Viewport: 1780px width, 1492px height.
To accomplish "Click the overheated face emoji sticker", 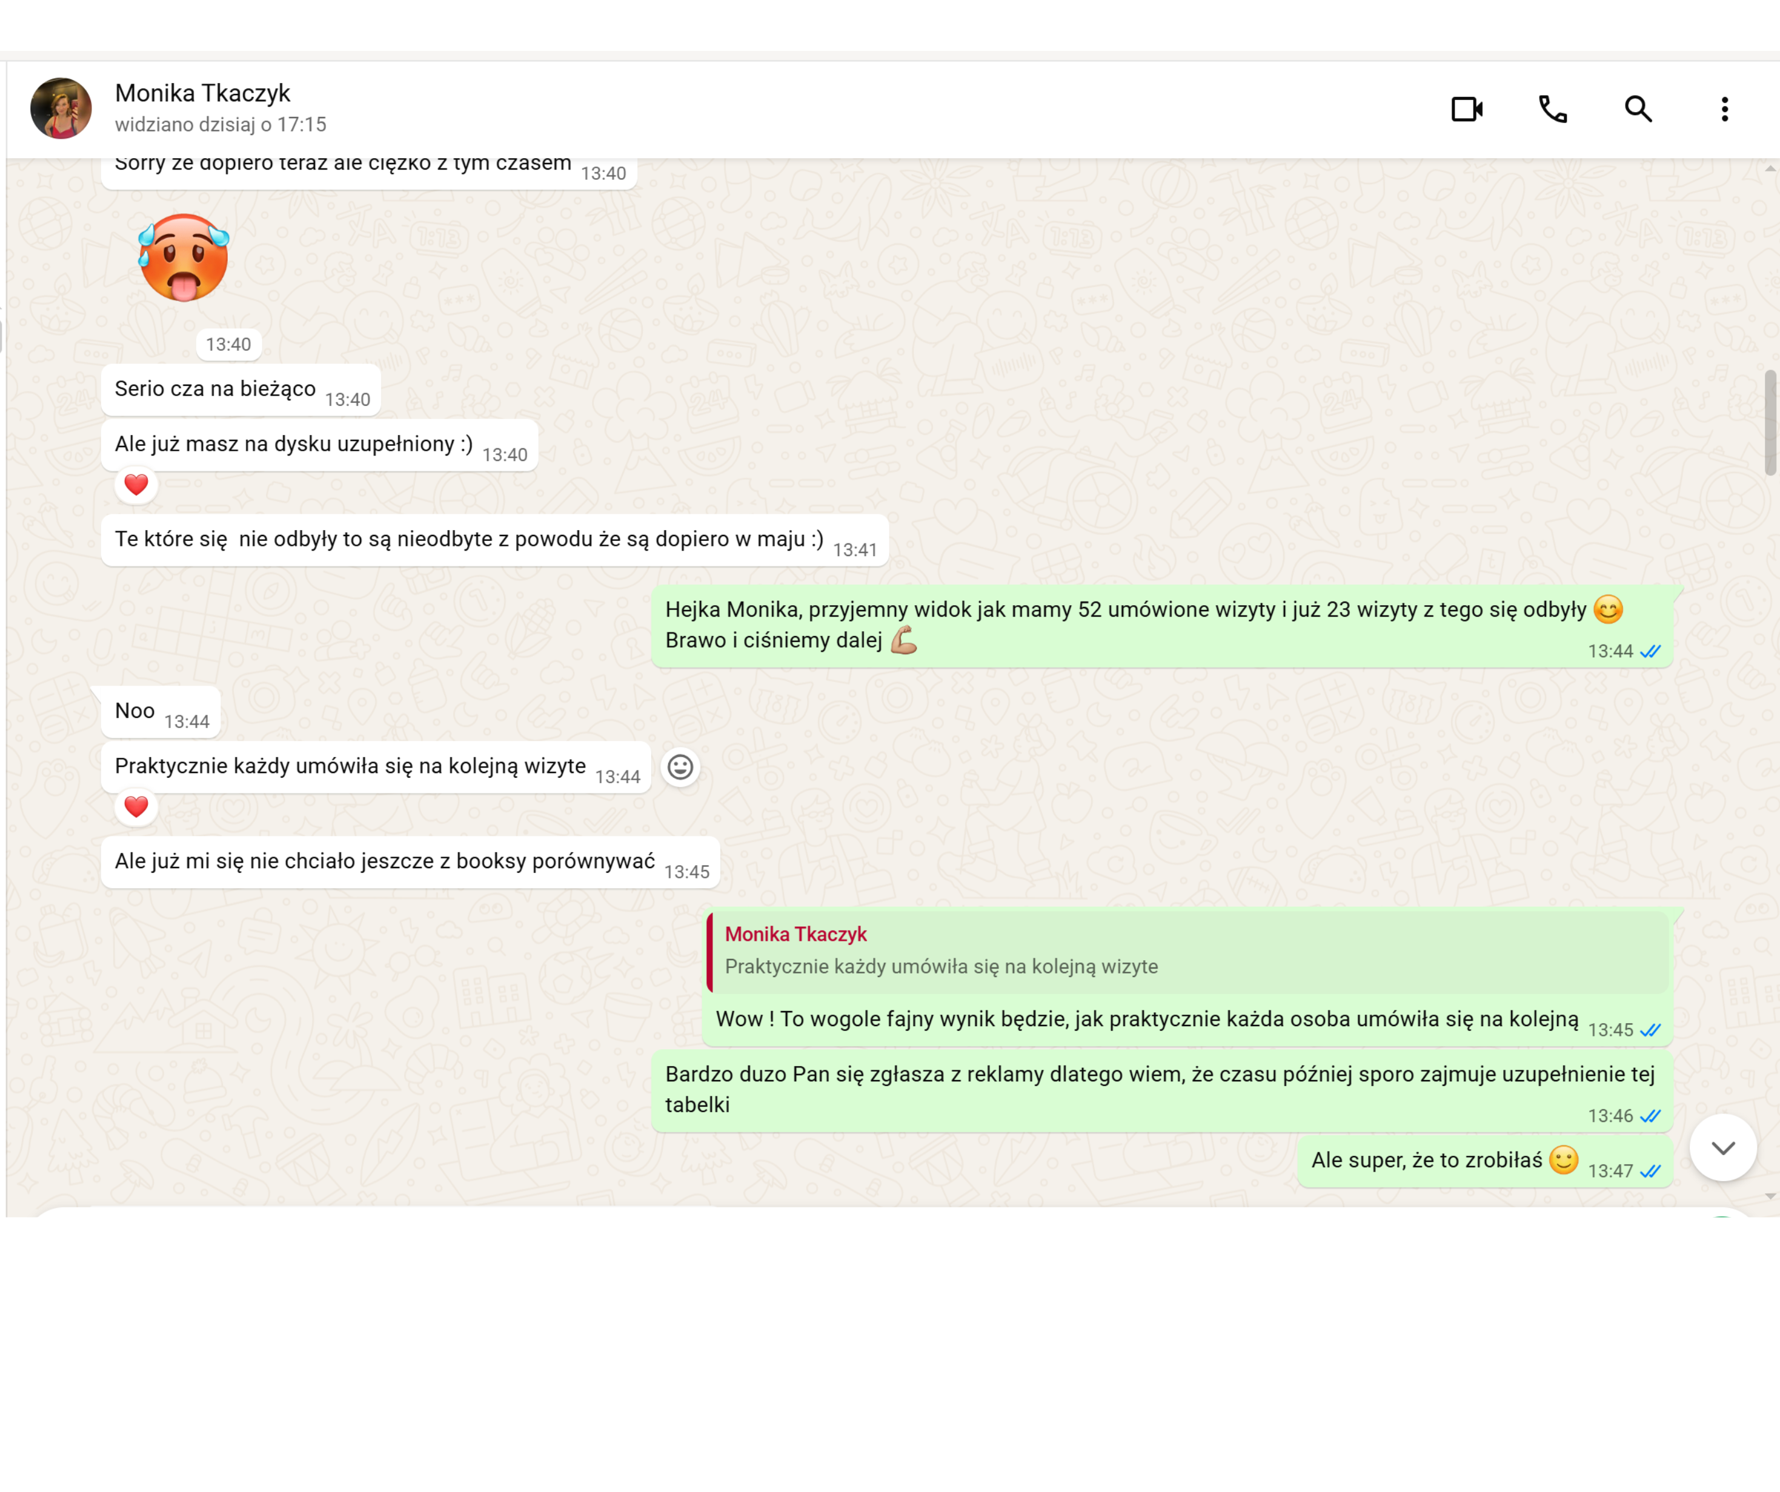I will 184,257.
